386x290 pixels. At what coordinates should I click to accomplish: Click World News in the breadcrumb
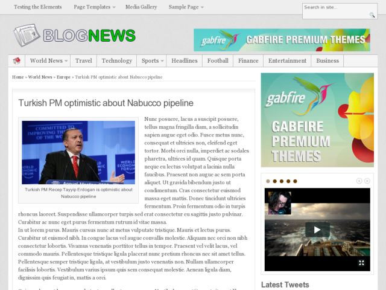[40, 77]
